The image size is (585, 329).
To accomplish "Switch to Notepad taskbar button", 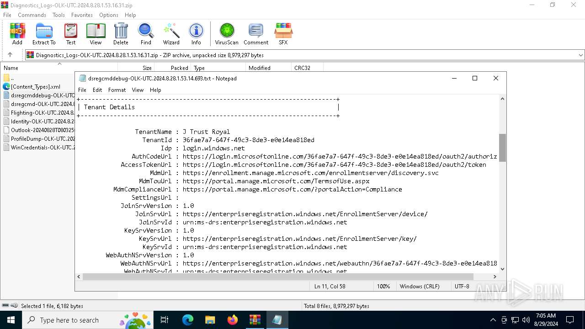I will point(277,320).
